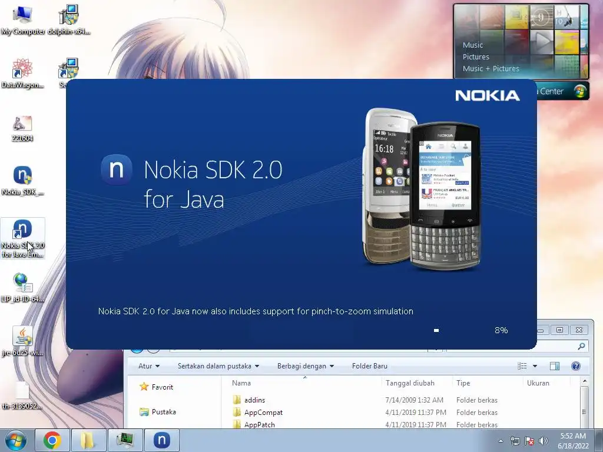Open the Windows Start menu orb

coord(16,440)
